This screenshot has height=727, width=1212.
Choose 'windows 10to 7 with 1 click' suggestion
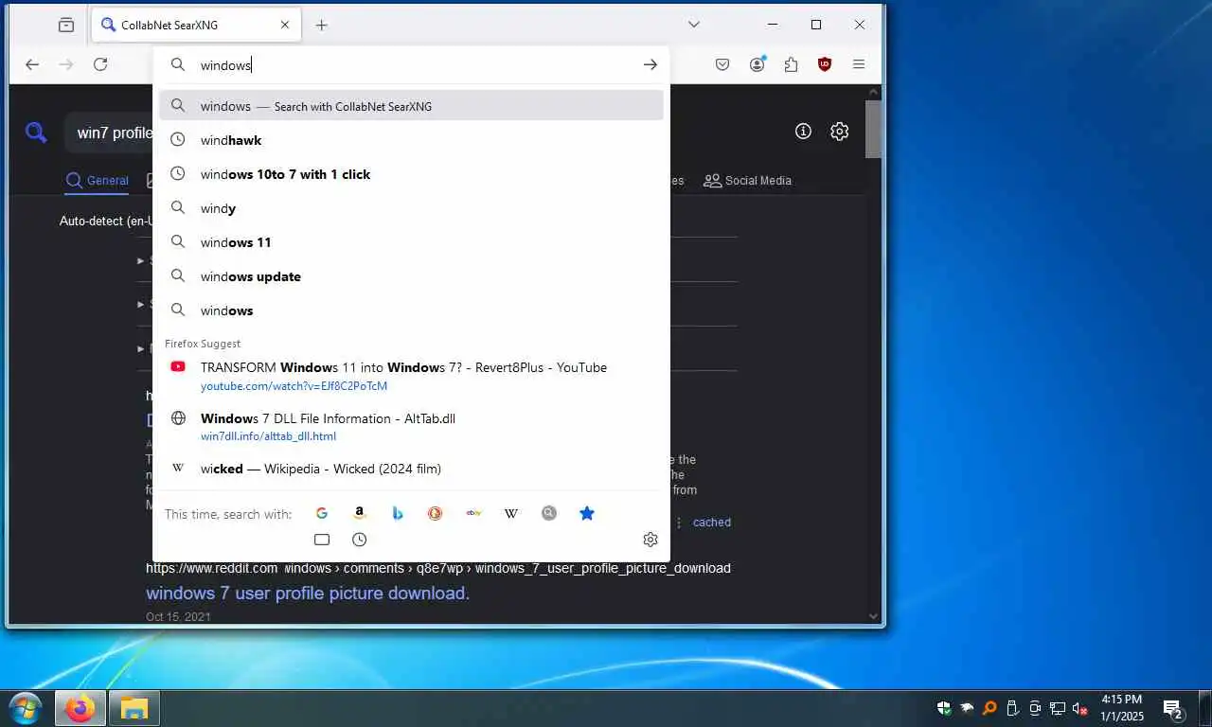coord(411,174)
